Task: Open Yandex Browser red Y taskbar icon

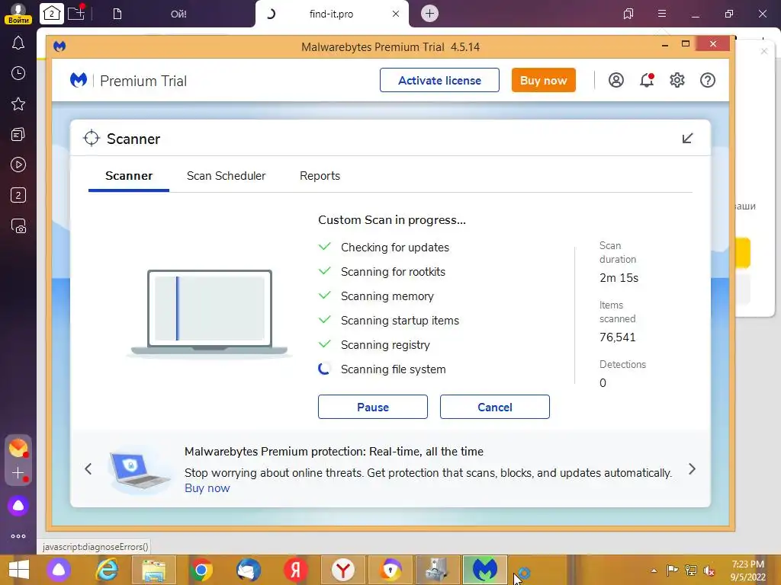Action: pos(343,570)
